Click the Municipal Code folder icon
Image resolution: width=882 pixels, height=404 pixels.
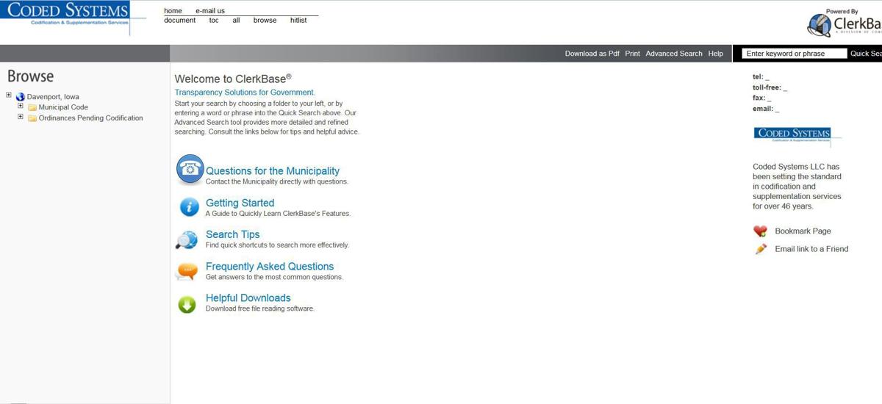pyautogui.click(x=32, y=107)
